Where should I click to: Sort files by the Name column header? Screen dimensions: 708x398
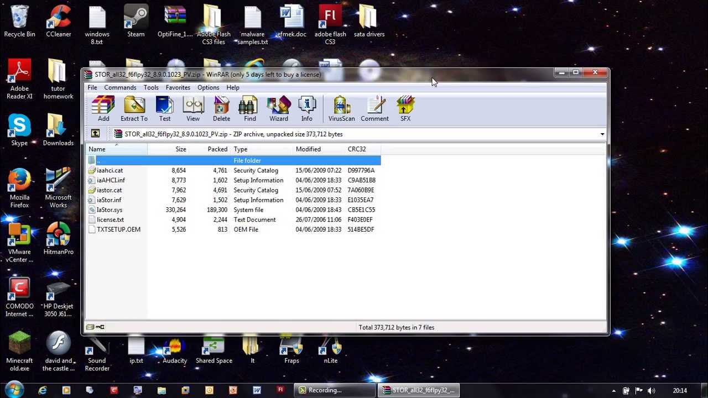tap(117, 149)
